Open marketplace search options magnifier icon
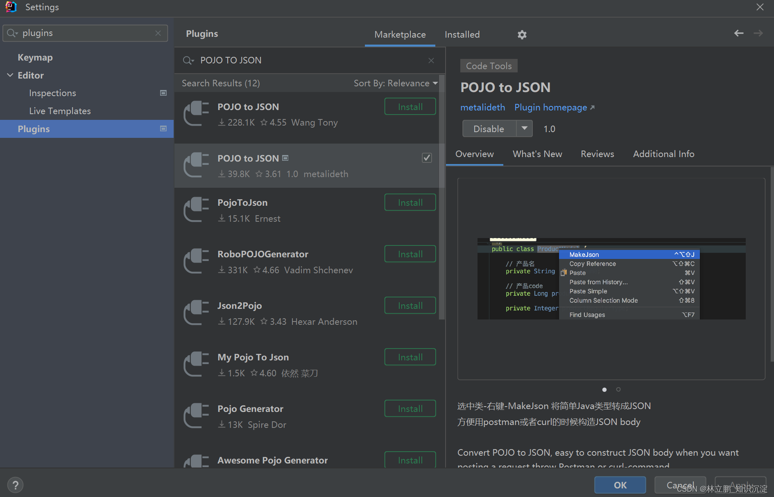Screen dimensions: 774x497 tap(188, 61)
